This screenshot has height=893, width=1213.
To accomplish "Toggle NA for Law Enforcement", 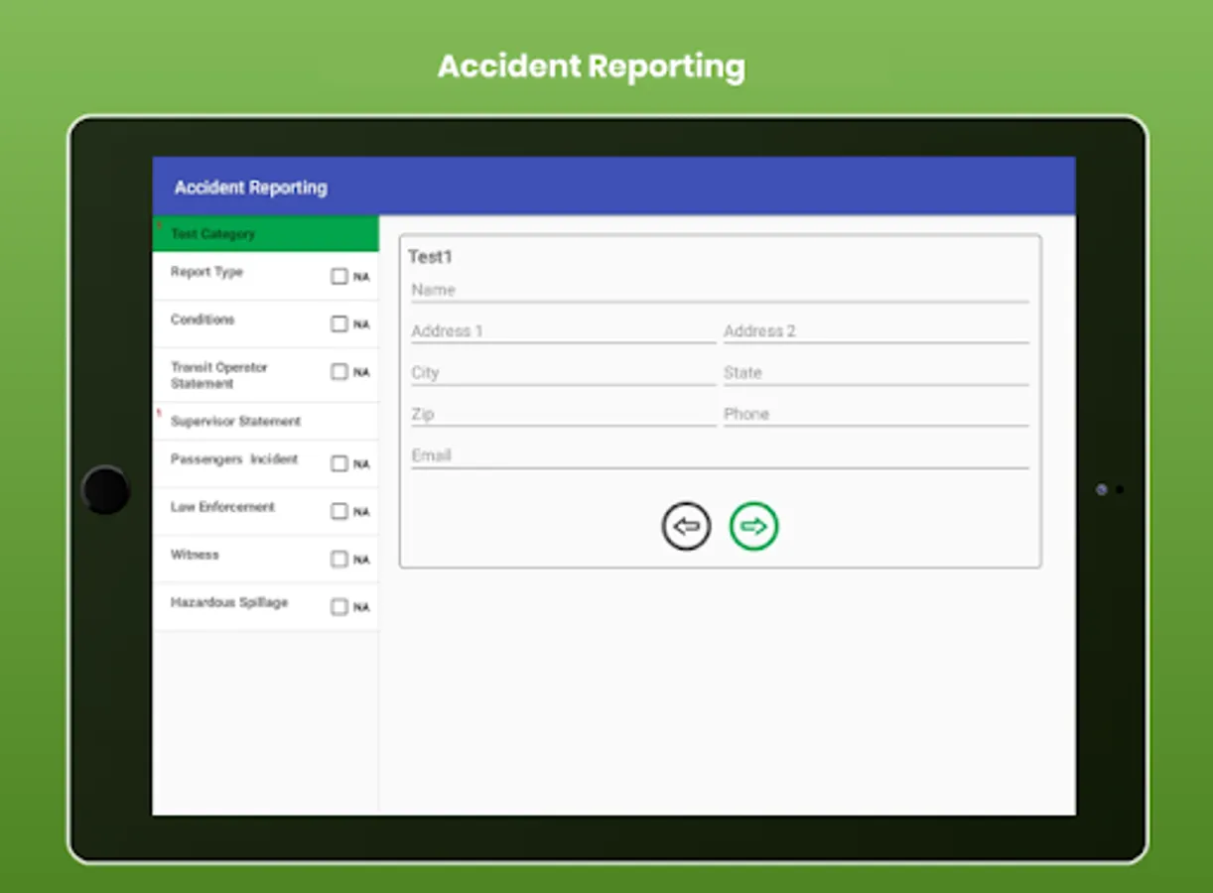I will (339, 512).
